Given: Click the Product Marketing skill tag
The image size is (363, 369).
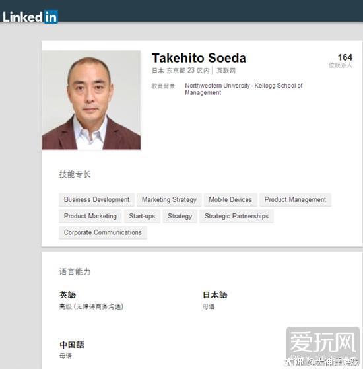Looking at the screenshot, I should (x=90, y=216).
